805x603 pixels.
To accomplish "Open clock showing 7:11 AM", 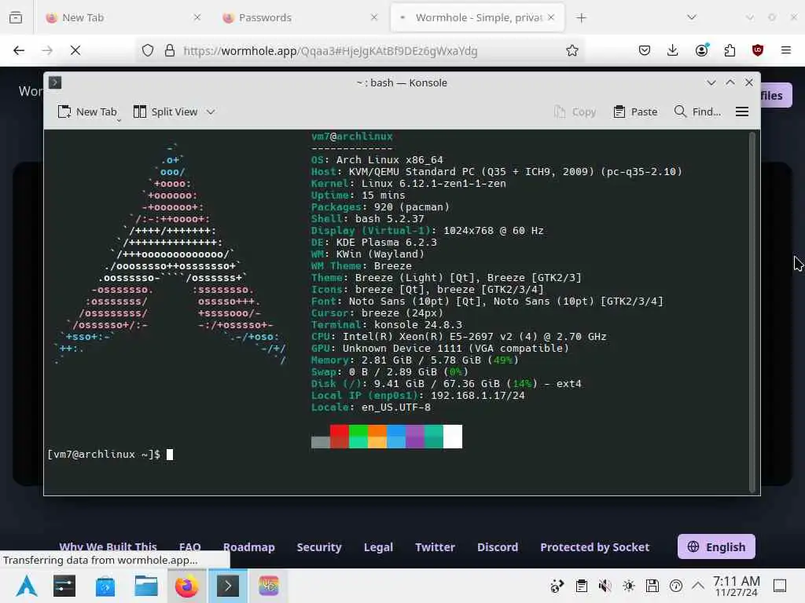I will click(x=736, y=586).
